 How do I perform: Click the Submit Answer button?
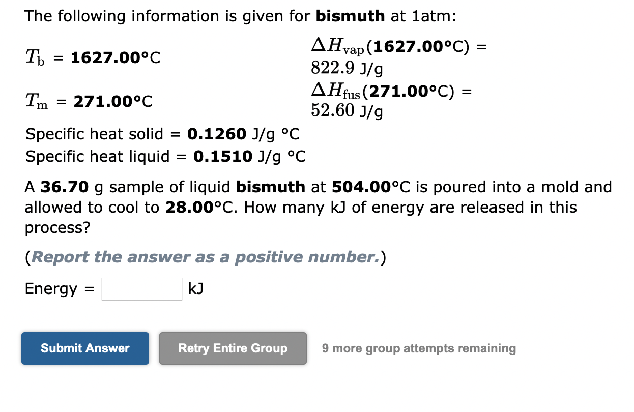84,348
